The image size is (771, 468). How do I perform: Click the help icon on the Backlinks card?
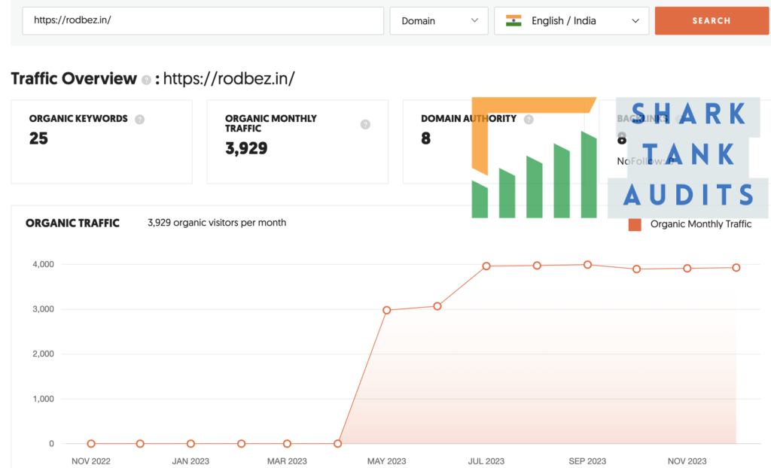coord(678,118)
